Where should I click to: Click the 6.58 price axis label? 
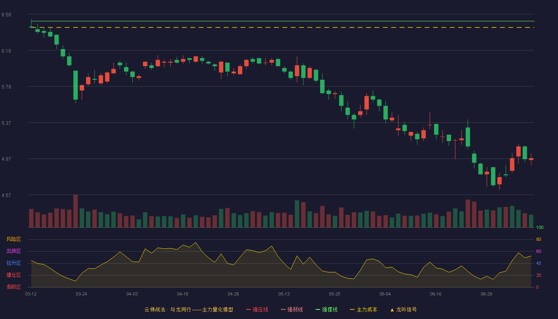(6, 15)
